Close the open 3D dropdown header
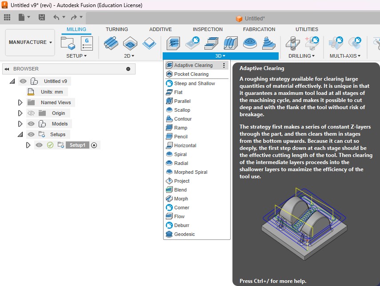Screen dimensions: 380x286 [x=220, y=56]
